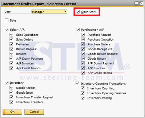Uncheck A/R Credit Memos
Screen dimensions: 145x118
pos(11,68)
